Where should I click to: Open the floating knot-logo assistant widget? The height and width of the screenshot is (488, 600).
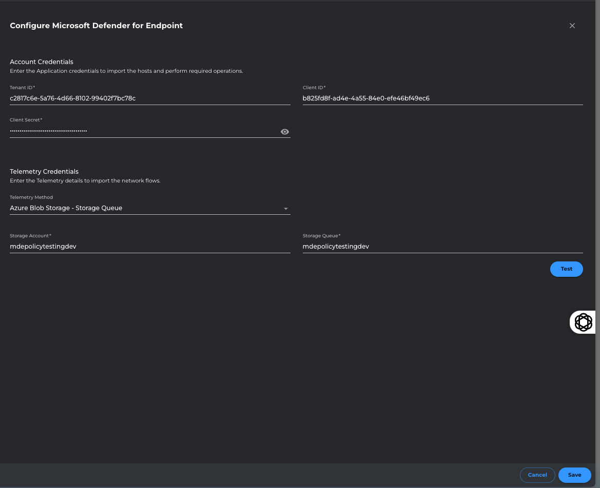point(583,322)
